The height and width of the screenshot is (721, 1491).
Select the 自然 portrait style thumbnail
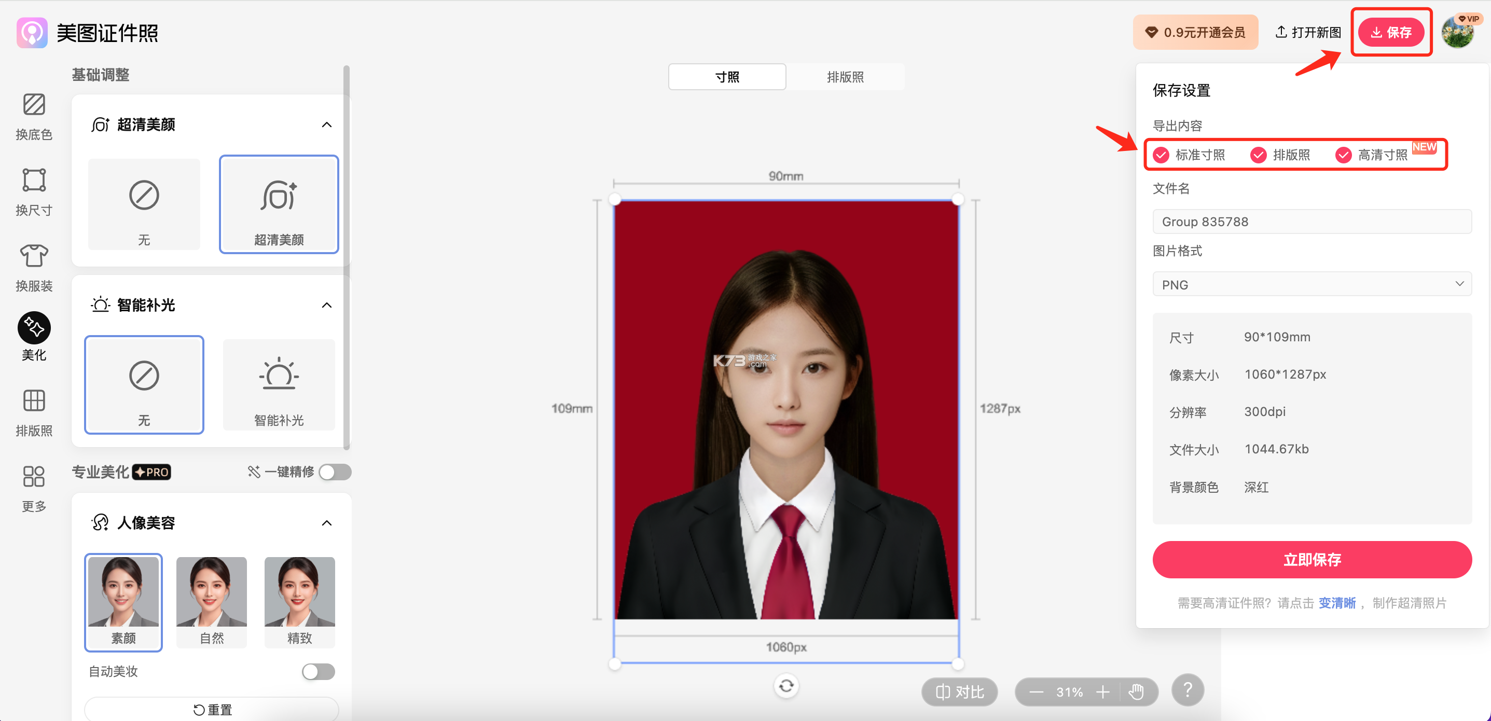[211, 602]
